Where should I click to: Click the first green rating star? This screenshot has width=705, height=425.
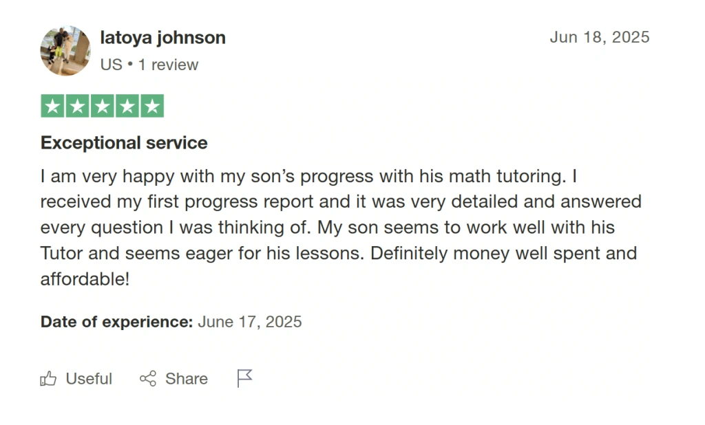click(52, 107)
